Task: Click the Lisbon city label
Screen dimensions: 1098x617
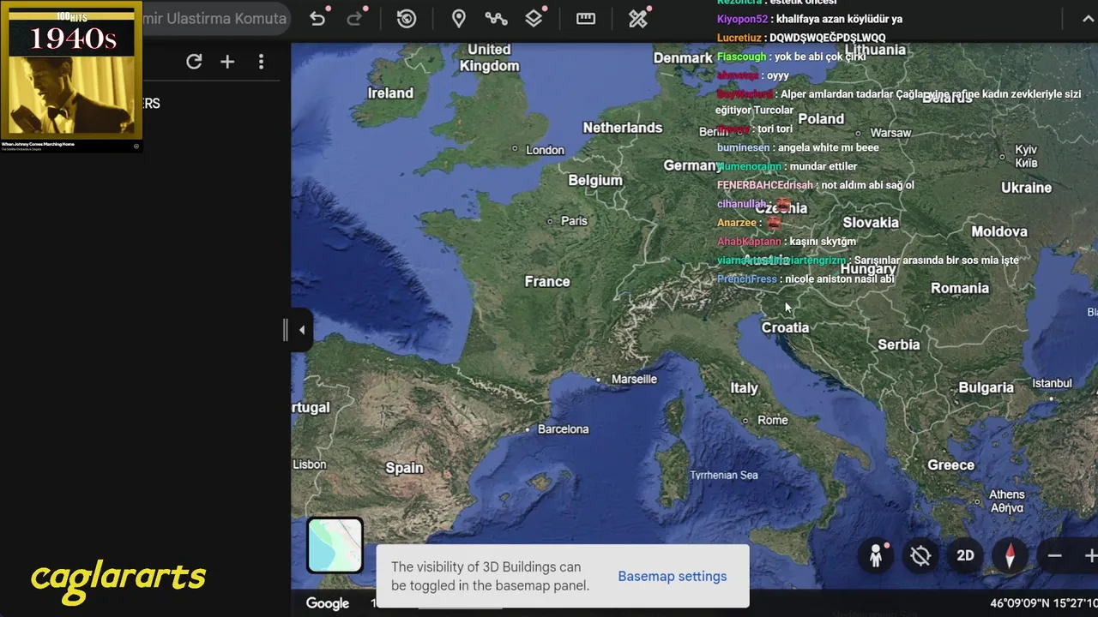Action: click(x=309, y=464)
